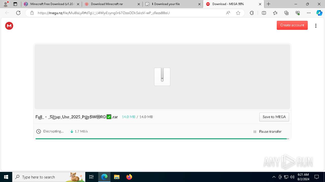Open Browser essentials heart icon
The image size is (325, 182).
pos(298,13)
